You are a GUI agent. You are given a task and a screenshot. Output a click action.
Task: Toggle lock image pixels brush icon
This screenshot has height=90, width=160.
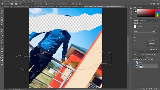pos(139,59)
